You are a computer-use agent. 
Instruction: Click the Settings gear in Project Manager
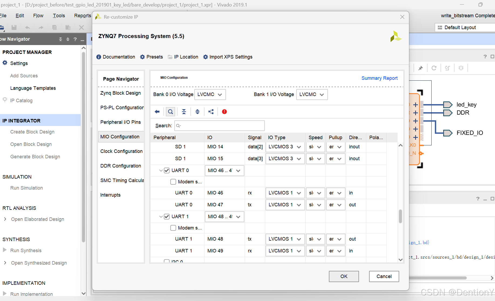click(5, 63)
